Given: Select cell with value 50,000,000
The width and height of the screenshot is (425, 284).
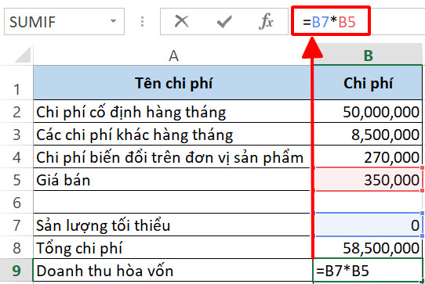Looking at the screenshot, I should 368,111.
